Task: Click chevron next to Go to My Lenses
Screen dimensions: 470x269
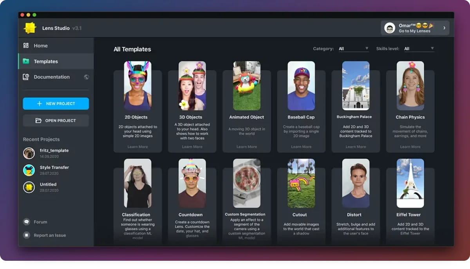Action: click(x=444, y=28)
